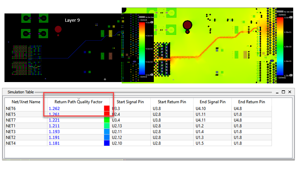Click the End Return Pin column header

(x=251, y=102)
